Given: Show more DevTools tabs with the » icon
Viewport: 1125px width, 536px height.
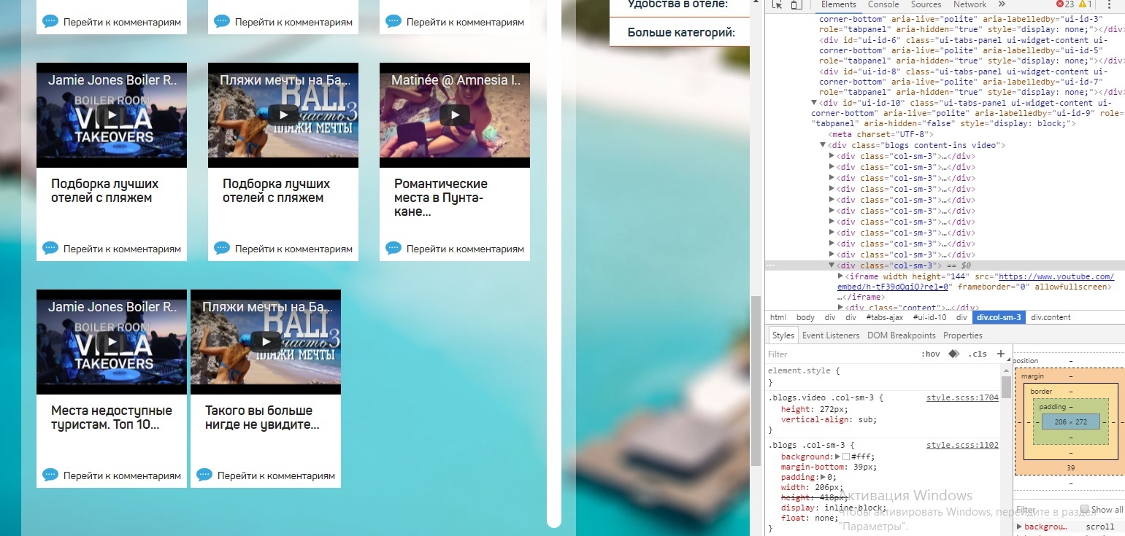Looking at the screenshot, I should (1000, 4).
